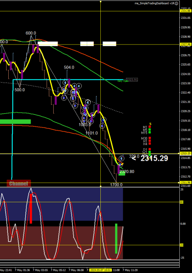
Task: Click the large 2315.29 price text
Action: 154,158
